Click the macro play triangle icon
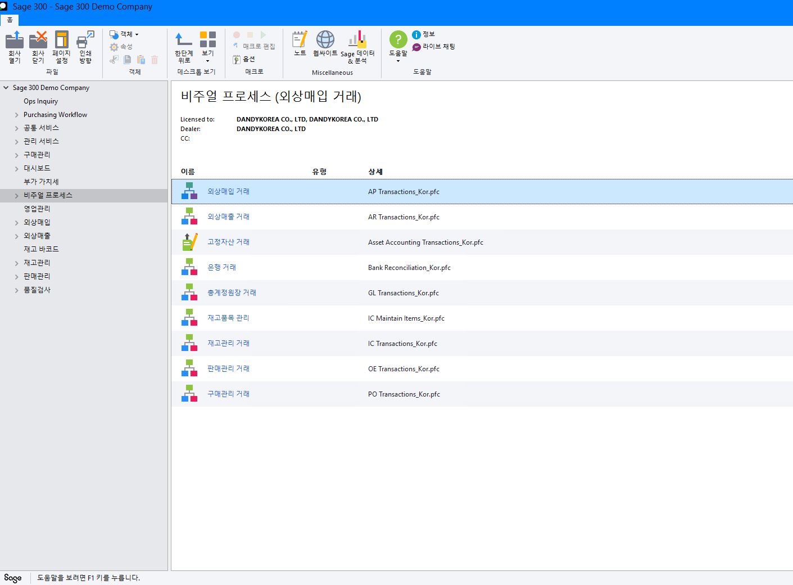The image size is (793, 585). click(264, 35)
